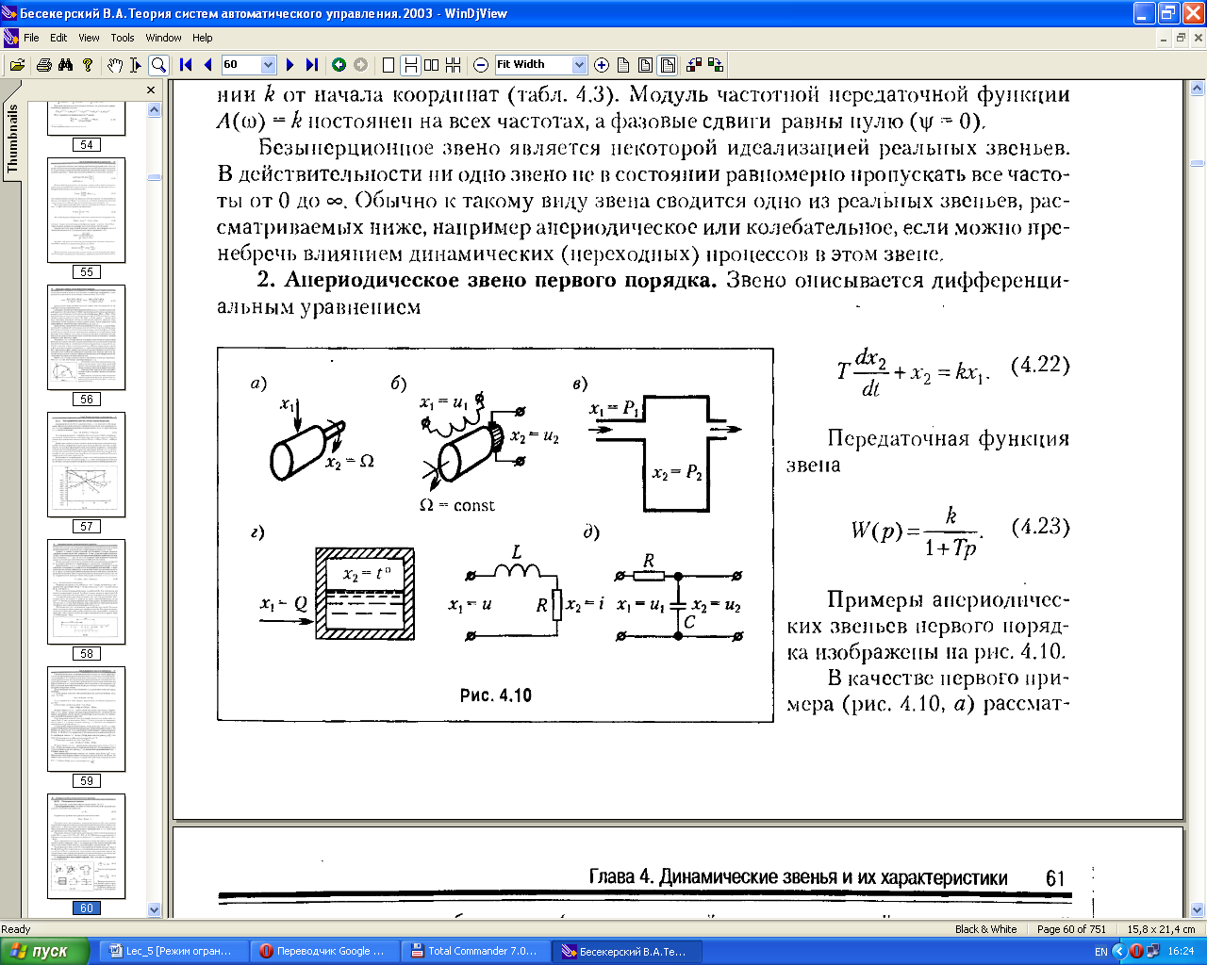Click the rotate right colored squares icon
The width and height of the screenshot is (1207, 965).
click(x=716, y=65)
